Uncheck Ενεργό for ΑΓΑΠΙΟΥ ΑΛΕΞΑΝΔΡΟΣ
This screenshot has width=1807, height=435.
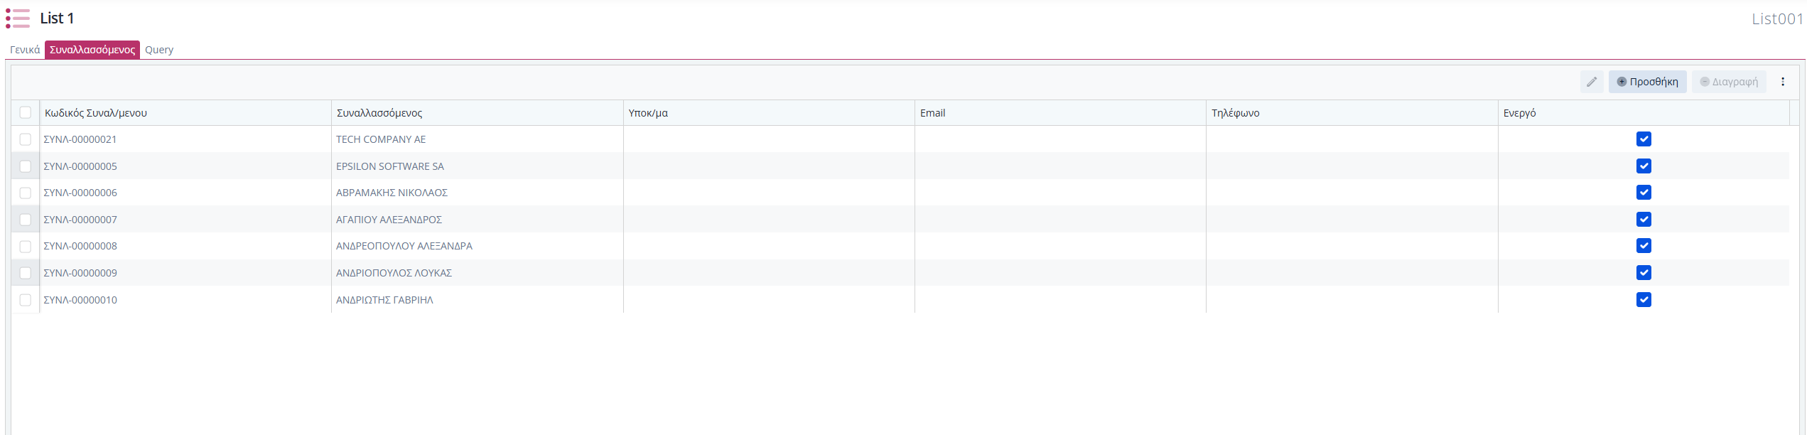(x=1644, y=220)
